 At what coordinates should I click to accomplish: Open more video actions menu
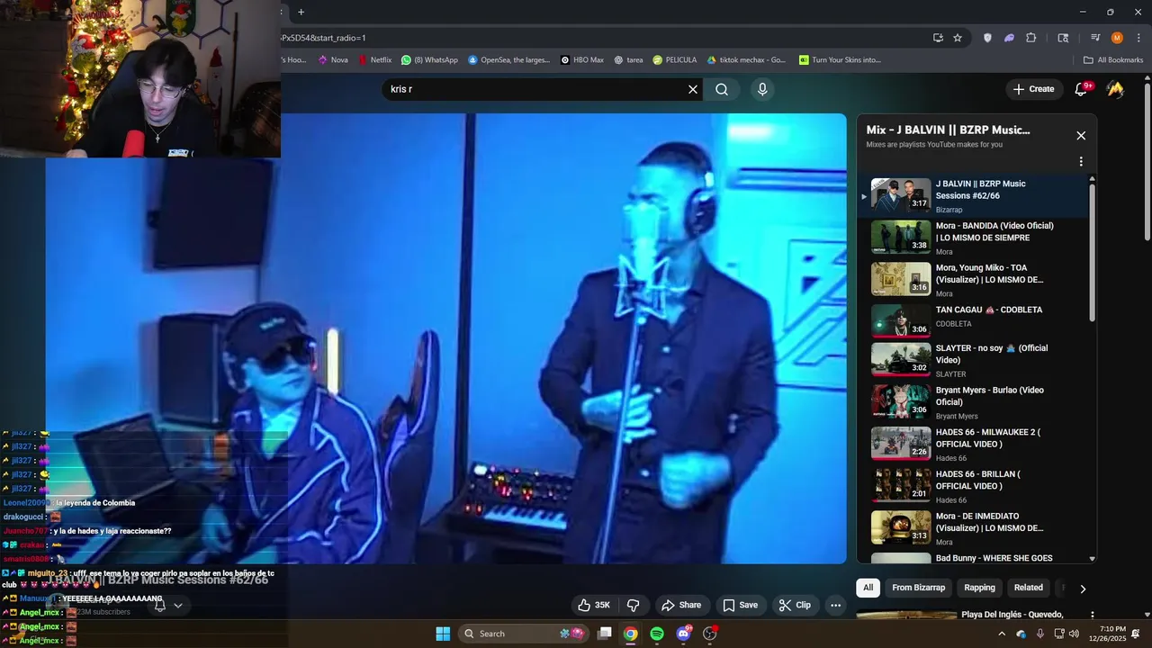835,605
